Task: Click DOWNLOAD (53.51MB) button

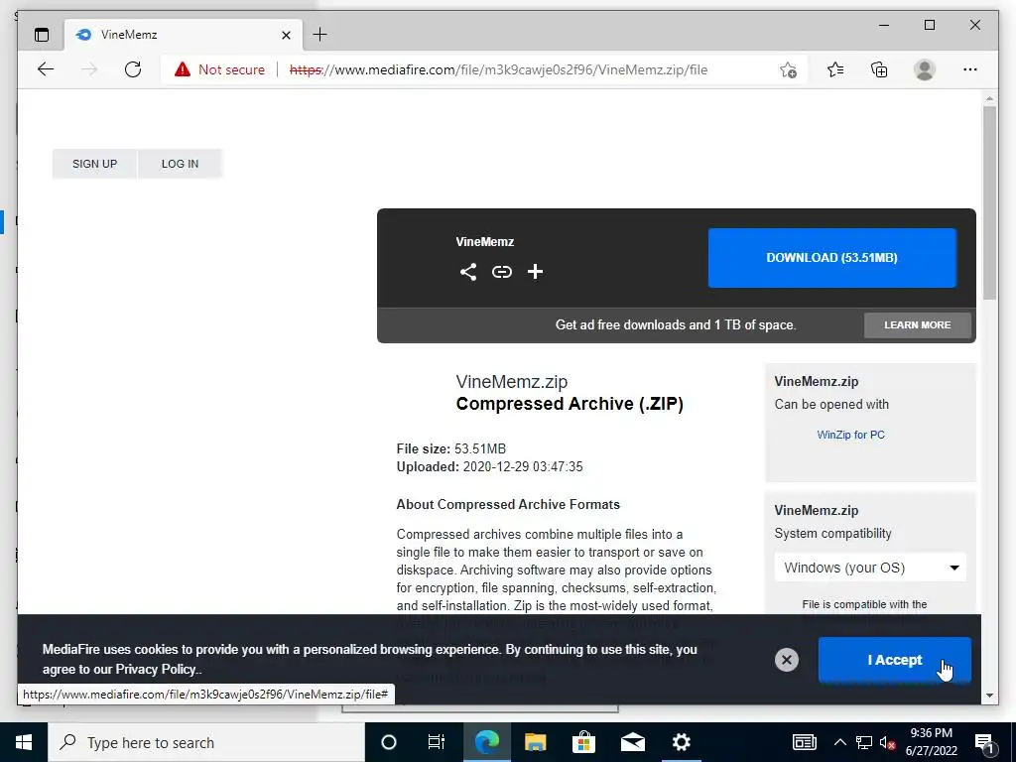Action: [x=832, y=258]
